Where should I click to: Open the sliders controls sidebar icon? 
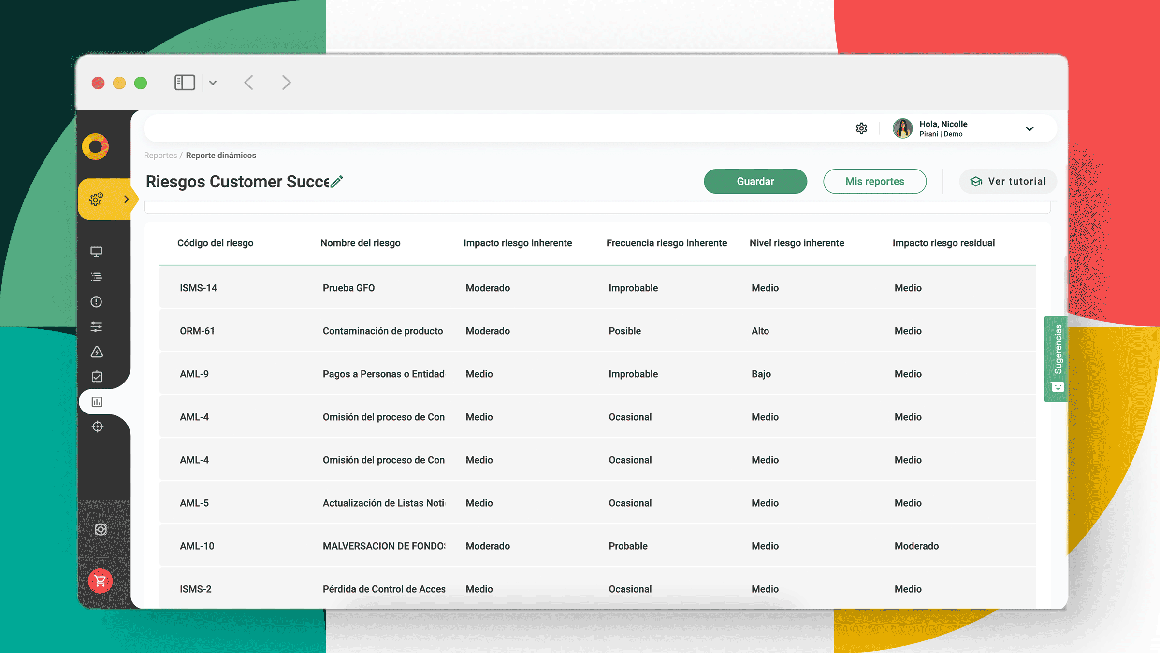coord(96,327)
